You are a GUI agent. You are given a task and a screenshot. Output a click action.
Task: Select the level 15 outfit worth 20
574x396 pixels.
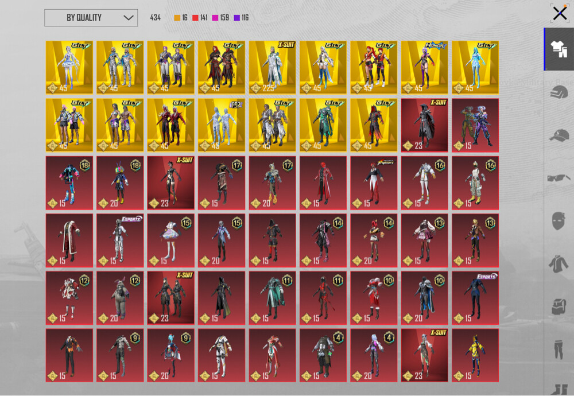(x=222, y=240)
